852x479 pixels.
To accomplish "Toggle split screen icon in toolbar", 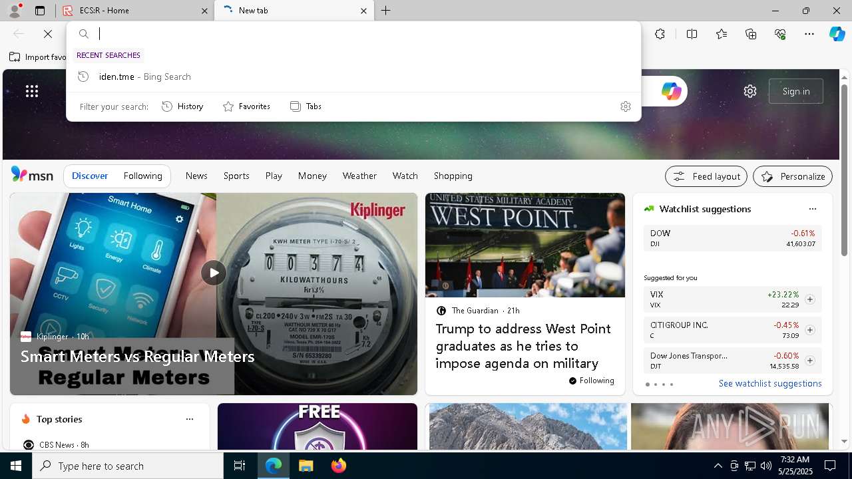I will click(692, 34).
